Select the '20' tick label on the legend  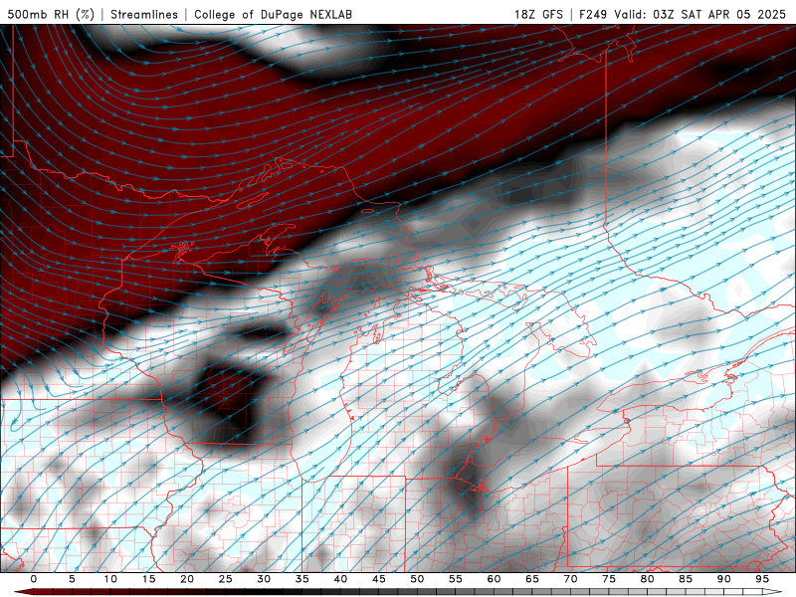pyautogui.click(x=187, y=579)
